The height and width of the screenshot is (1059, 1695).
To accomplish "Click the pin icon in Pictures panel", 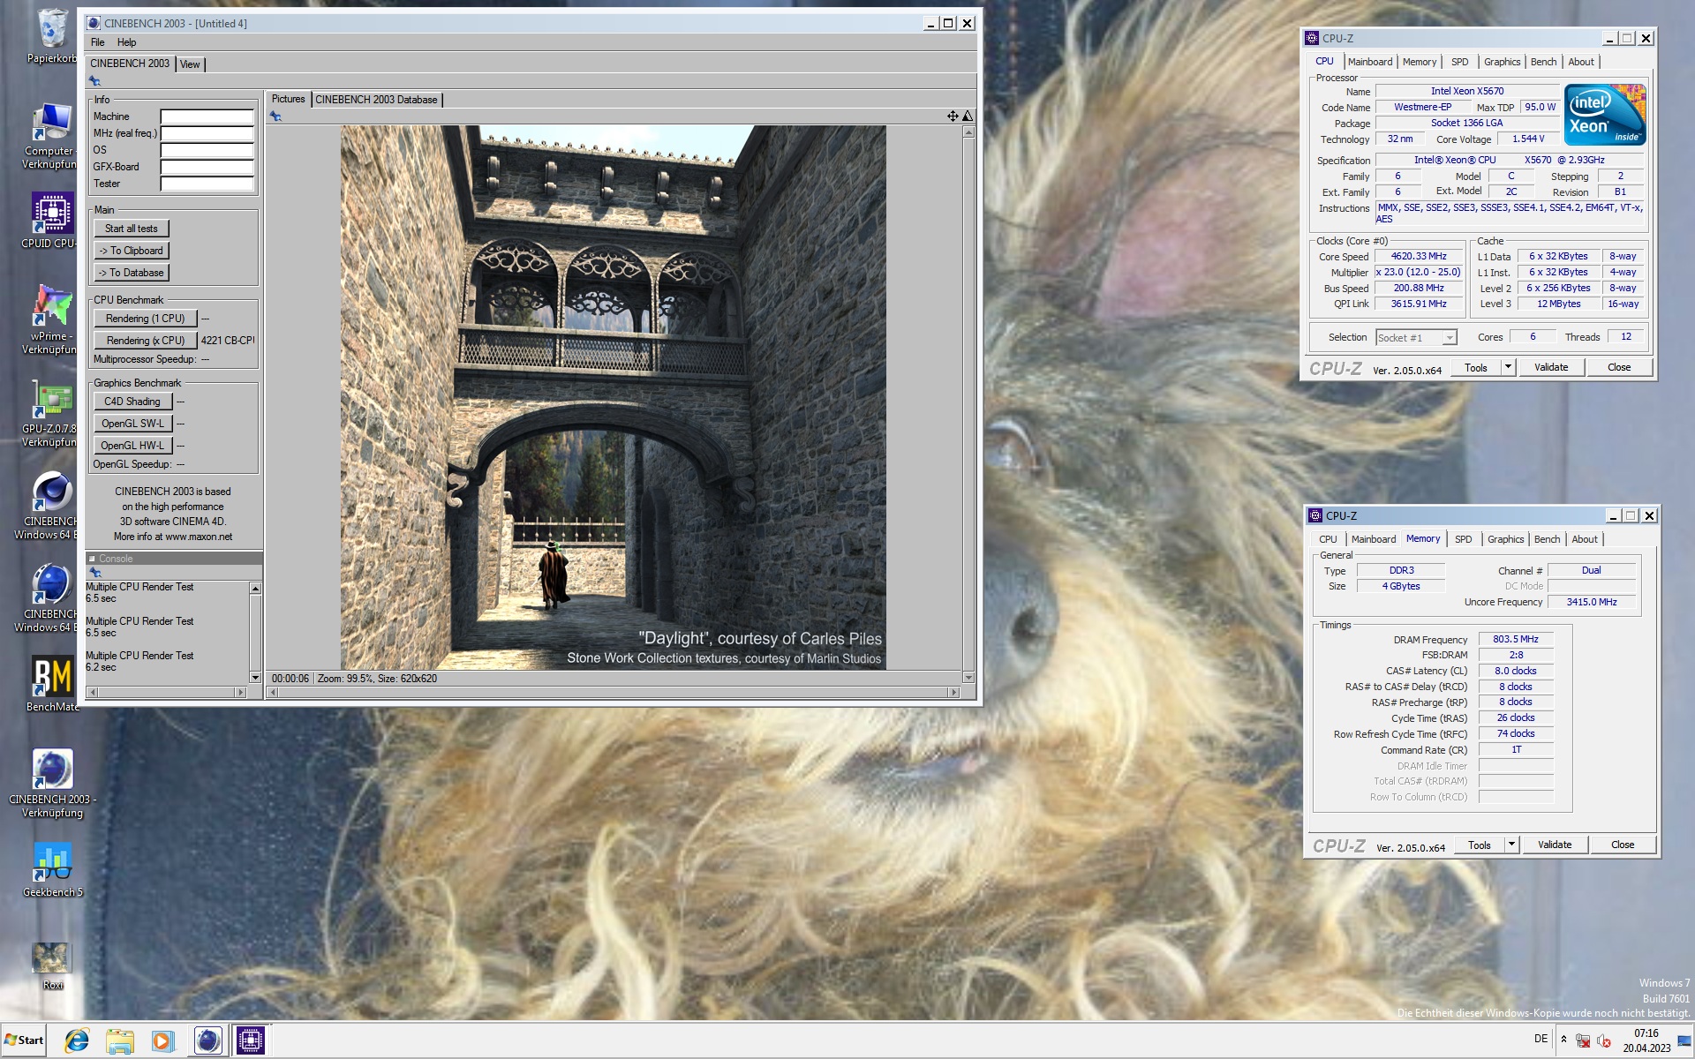I will (275, 116).
